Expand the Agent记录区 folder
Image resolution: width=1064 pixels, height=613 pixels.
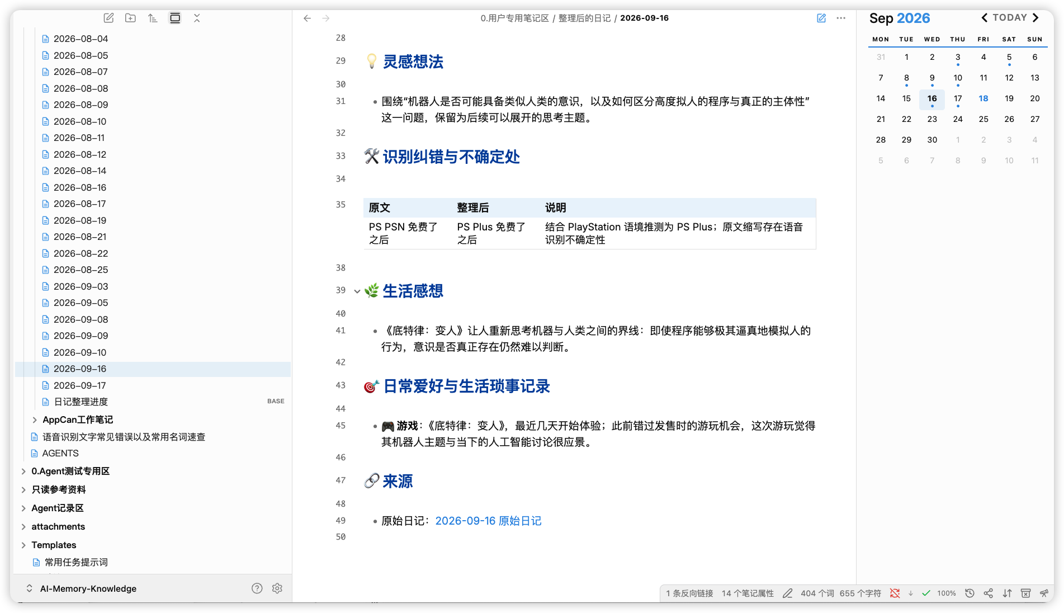pos(23,508)
